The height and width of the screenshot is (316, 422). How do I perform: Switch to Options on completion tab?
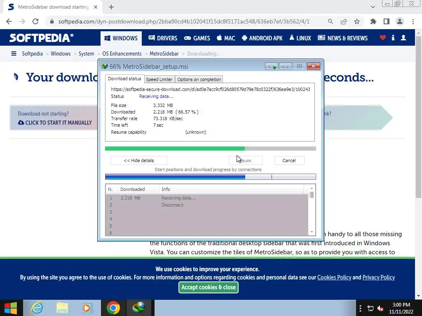pos(199,79)
